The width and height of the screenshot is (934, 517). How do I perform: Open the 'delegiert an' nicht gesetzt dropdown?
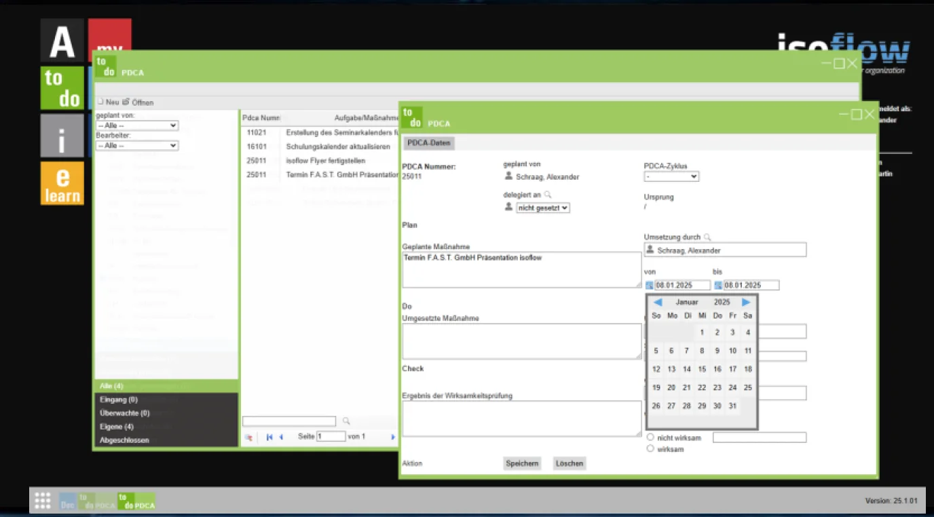coord(543,208)
